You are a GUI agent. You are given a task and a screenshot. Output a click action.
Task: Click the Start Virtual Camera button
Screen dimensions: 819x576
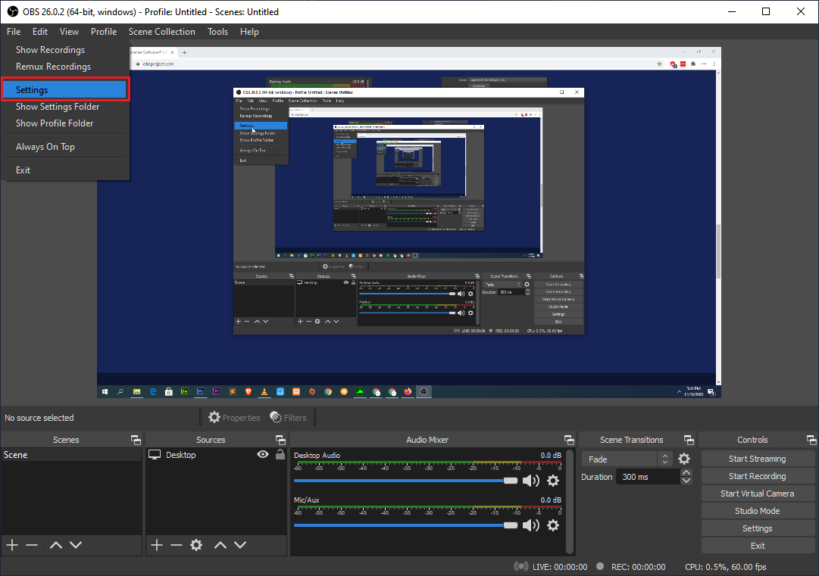click(758, 493)
